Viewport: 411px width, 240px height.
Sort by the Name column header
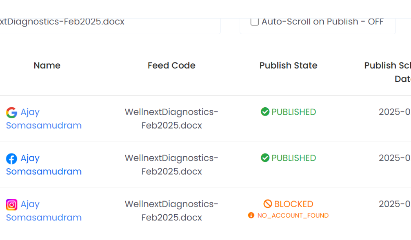[x=47, y=65]
